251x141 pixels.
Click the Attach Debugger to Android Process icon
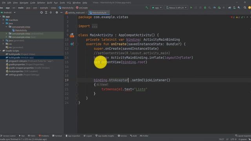coord(219,8)
